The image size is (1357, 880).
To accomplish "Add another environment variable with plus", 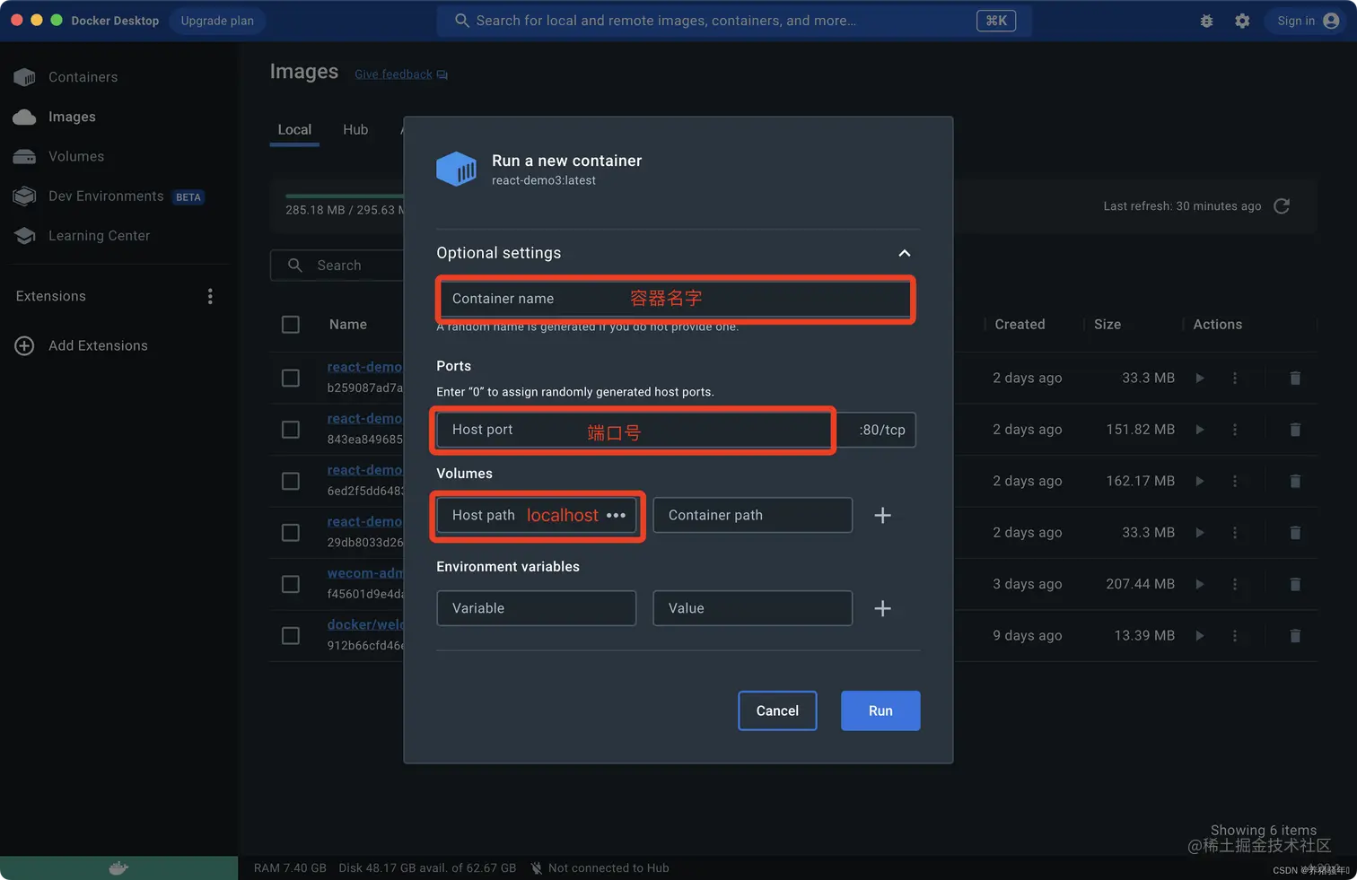I will [882, 608].
